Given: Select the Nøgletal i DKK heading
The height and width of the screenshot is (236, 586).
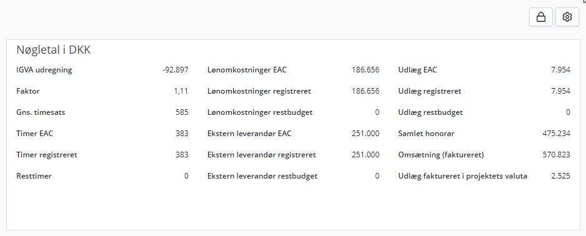Looking at the screenshot, I should [54, 50].
